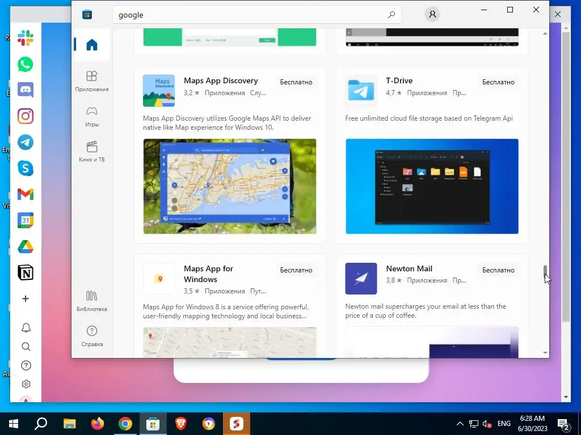View Maps App Discovery screenshot thumbnail
This screenshot has height=435, width=581.
(x=230, y=186)
